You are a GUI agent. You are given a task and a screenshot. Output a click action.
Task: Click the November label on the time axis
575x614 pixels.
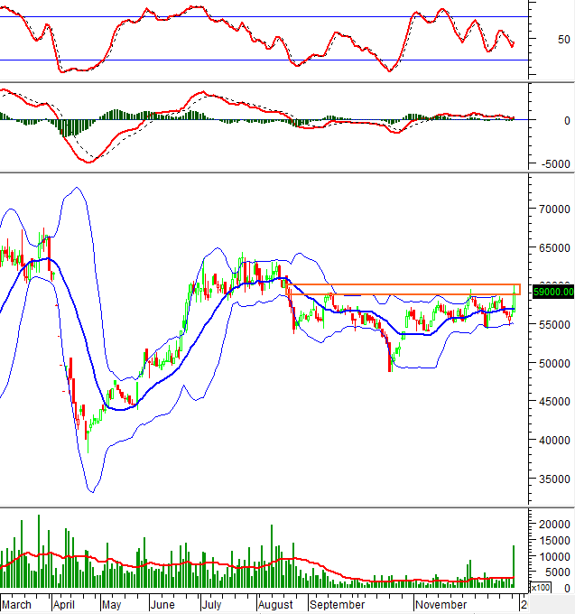[441, 604]
